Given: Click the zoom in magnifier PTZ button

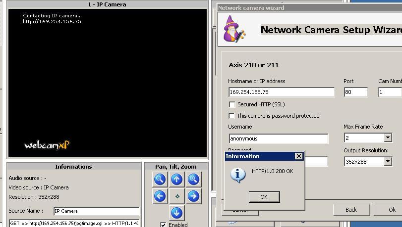Looking at the screenshot, I should 193,180.
